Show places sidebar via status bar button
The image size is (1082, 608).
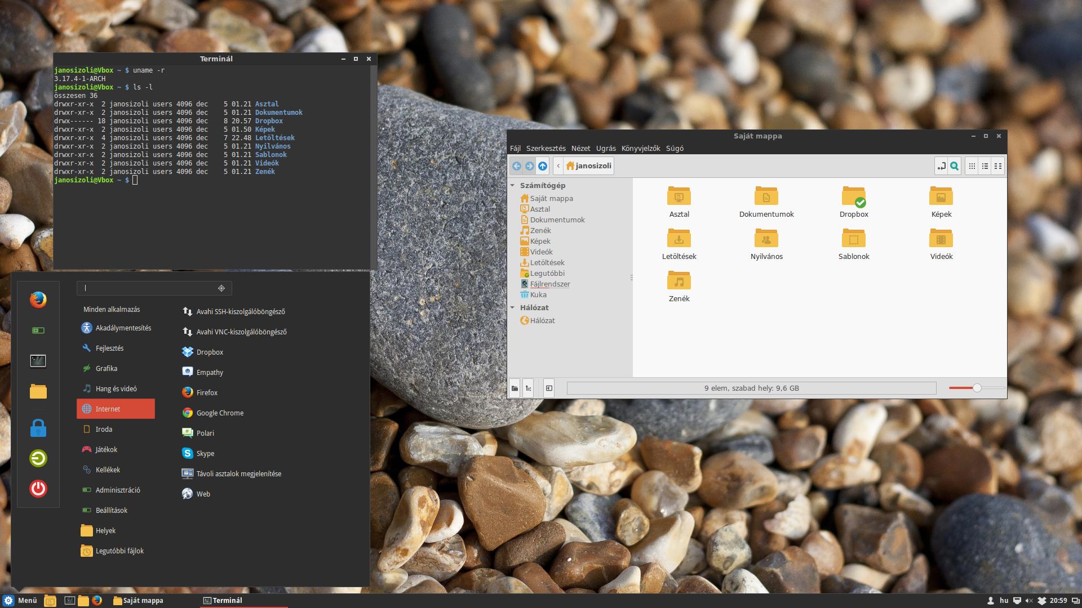(515, 388)
